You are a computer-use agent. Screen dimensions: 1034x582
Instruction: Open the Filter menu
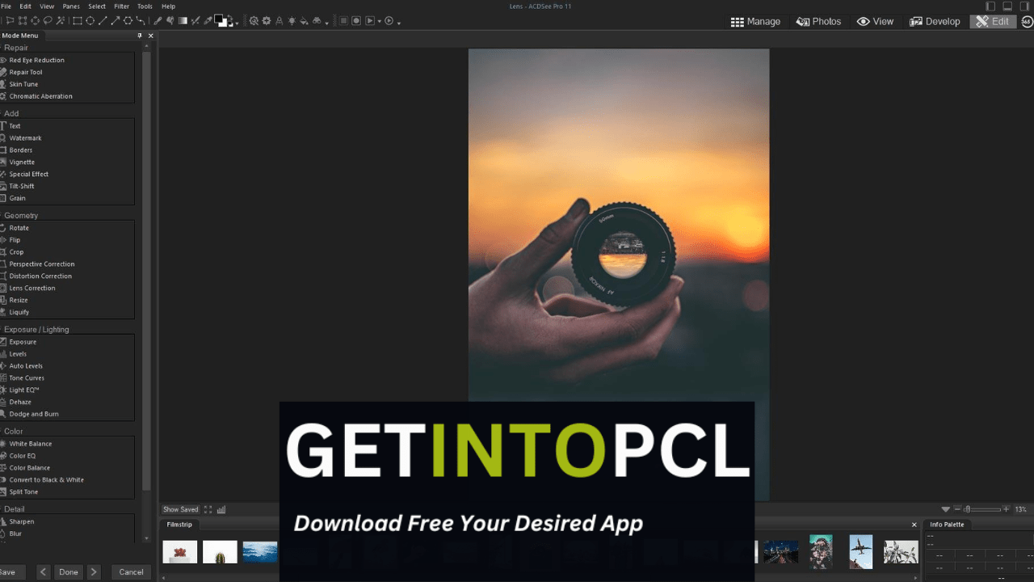coord(122,6)
